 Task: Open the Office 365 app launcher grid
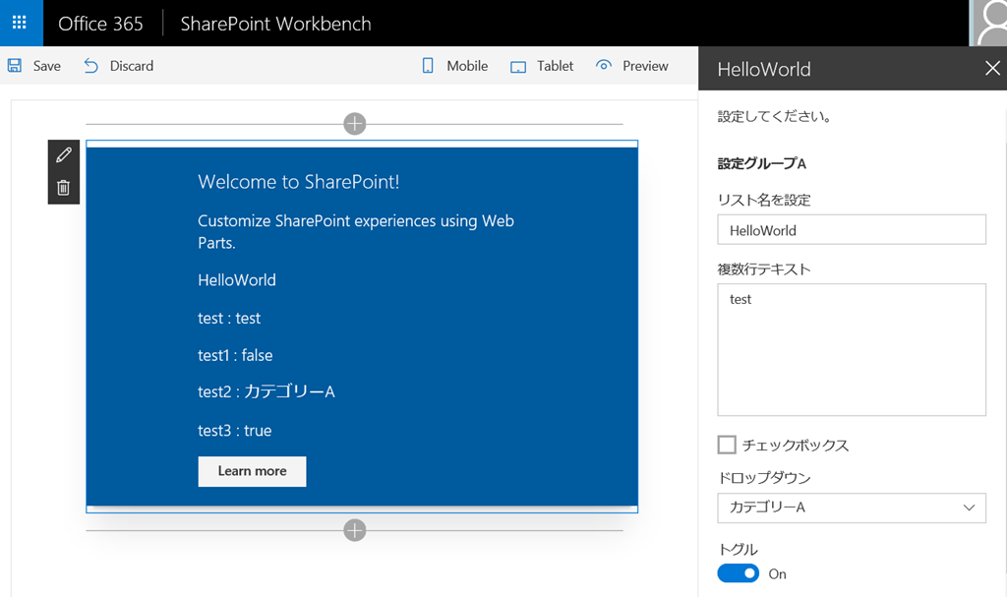tap(20, 23)
